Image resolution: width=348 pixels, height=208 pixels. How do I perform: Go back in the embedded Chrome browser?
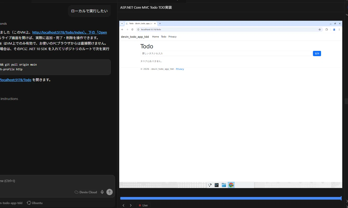tap(122, 30)
